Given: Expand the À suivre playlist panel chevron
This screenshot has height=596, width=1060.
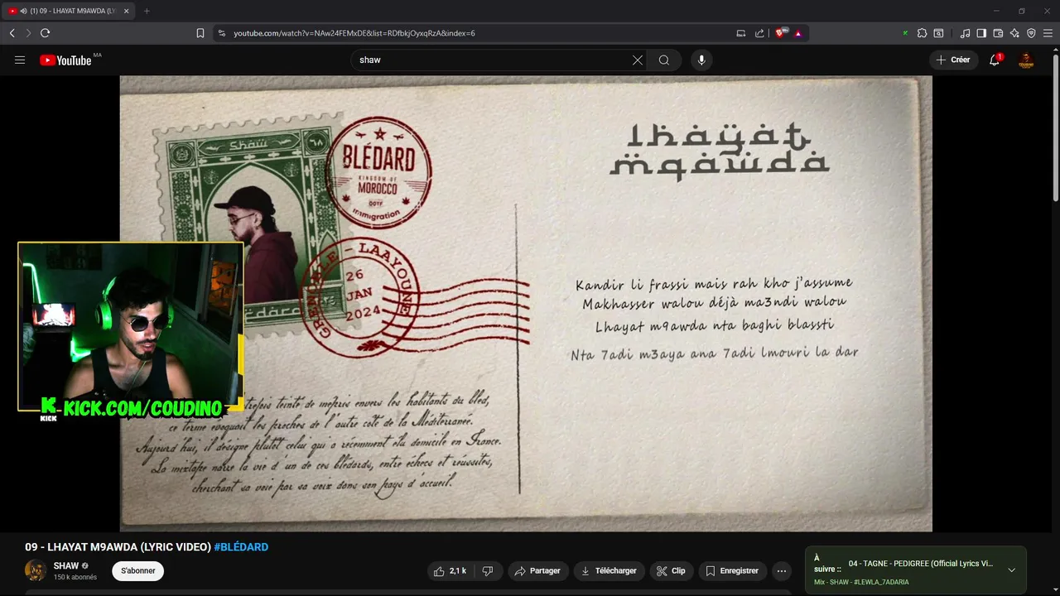Looking at the screenshot, I should pyautogui.click(x=1011, y=570).
